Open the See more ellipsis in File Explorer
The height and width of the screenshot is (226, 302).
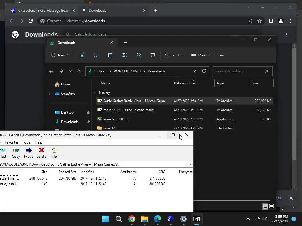222,55
